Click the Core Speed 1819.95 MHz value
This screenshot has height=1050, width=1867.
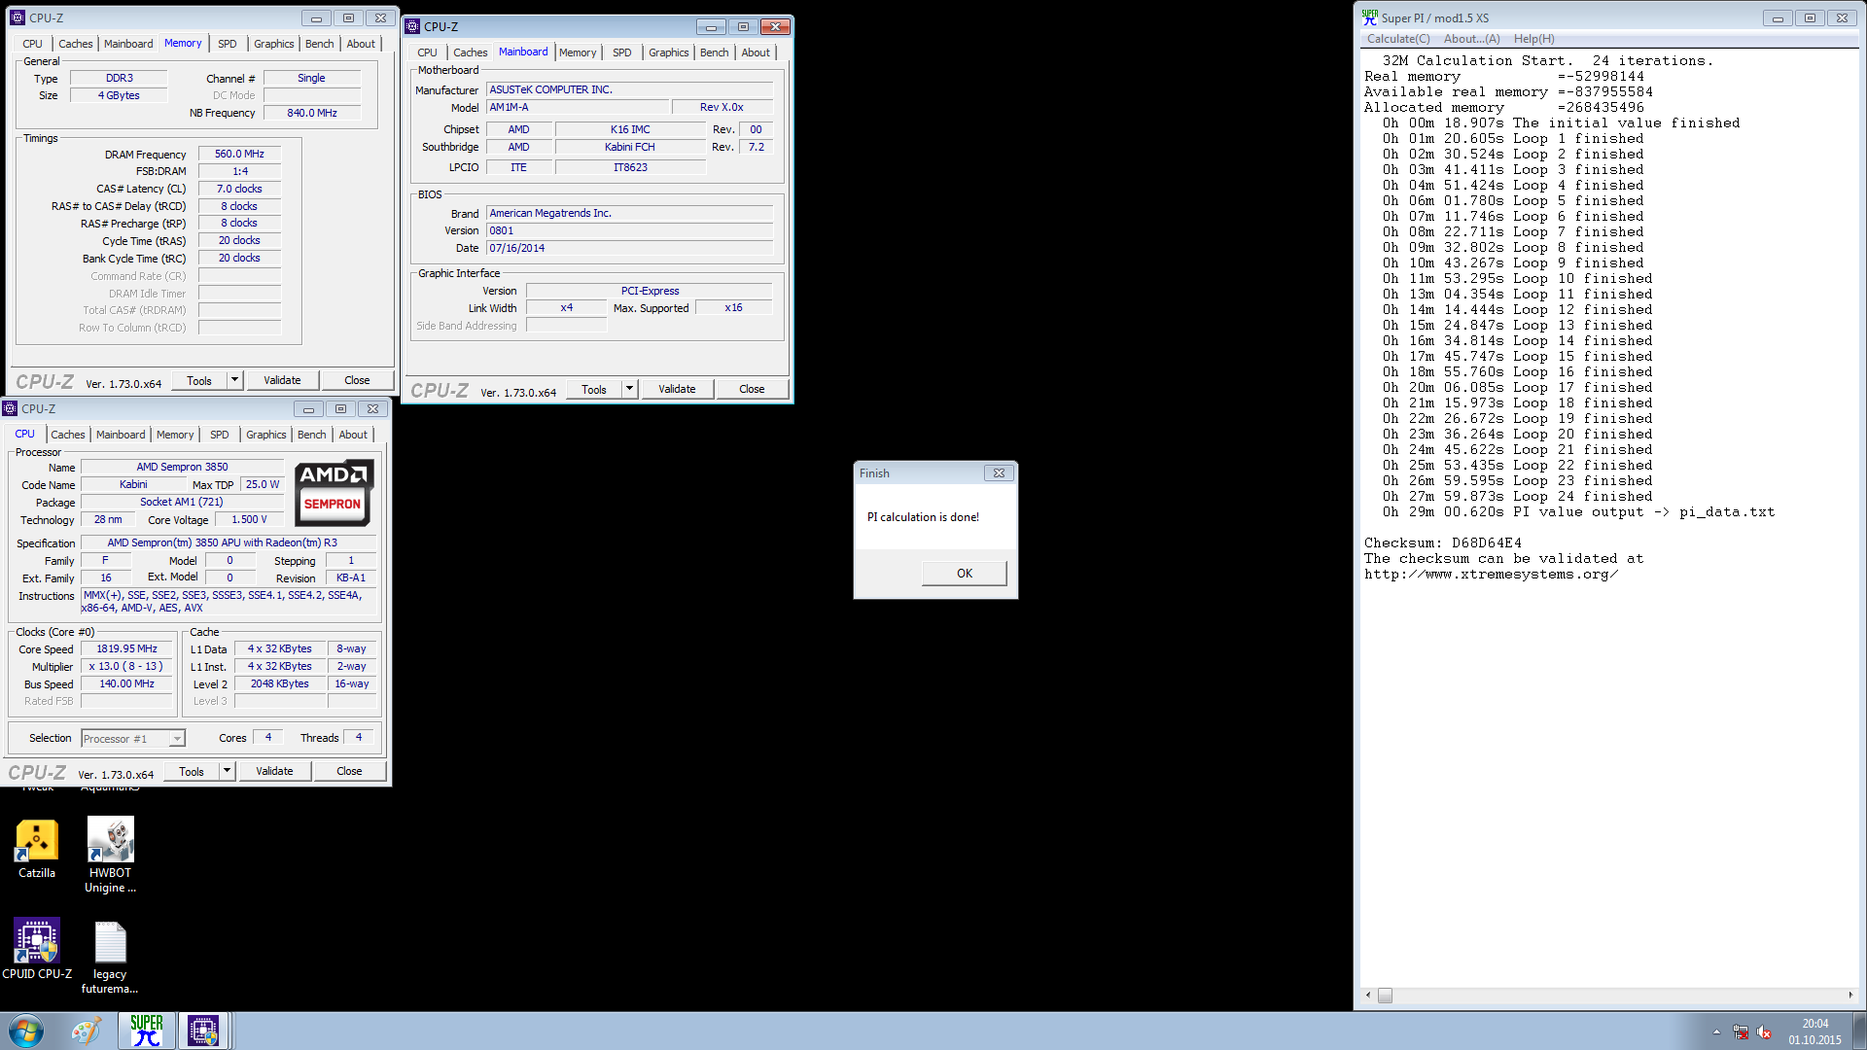126,648
